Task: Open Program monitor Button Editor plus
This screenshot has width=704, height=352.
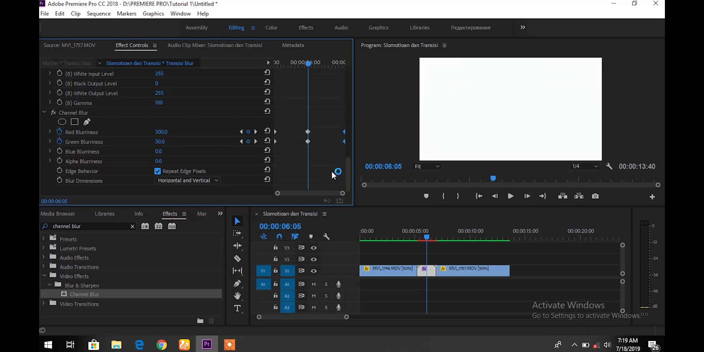Action: [652, 197]
